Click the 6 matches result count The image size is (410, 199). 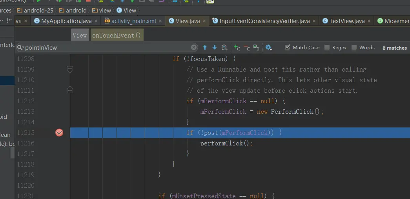pos(395,48)
